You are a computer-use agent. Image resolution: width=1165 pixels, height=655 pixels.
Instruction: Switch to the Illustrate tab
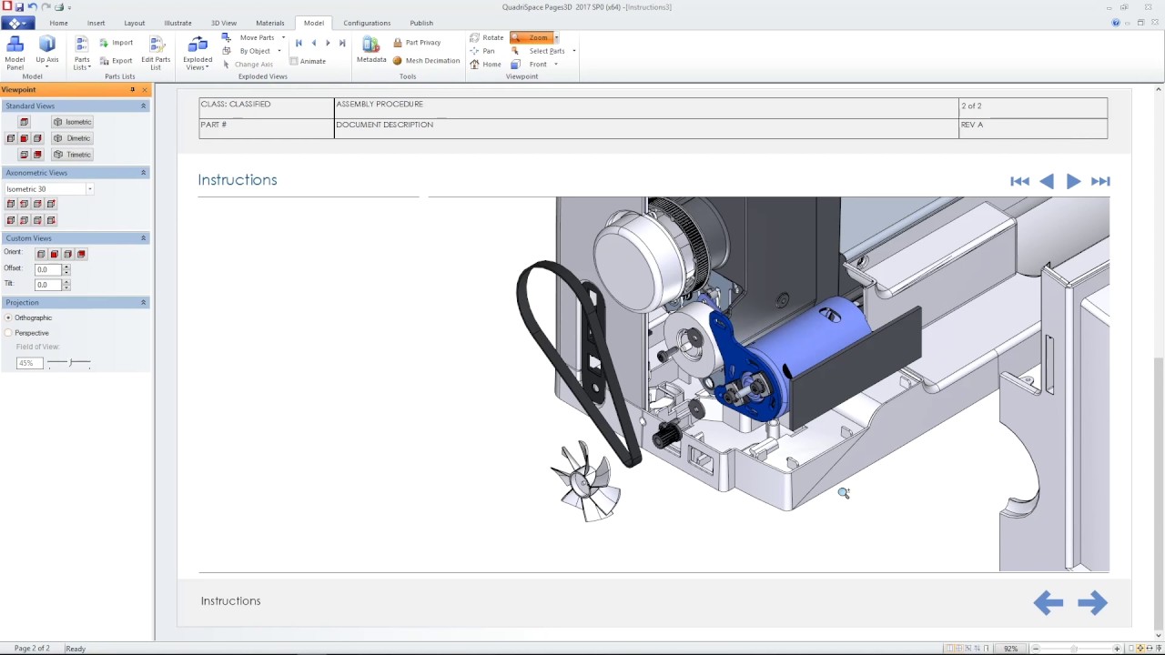pyautogui.click(x=177, y=23)
